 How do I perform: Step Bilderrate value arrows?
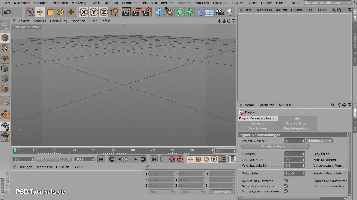click(x=303, y=154)
